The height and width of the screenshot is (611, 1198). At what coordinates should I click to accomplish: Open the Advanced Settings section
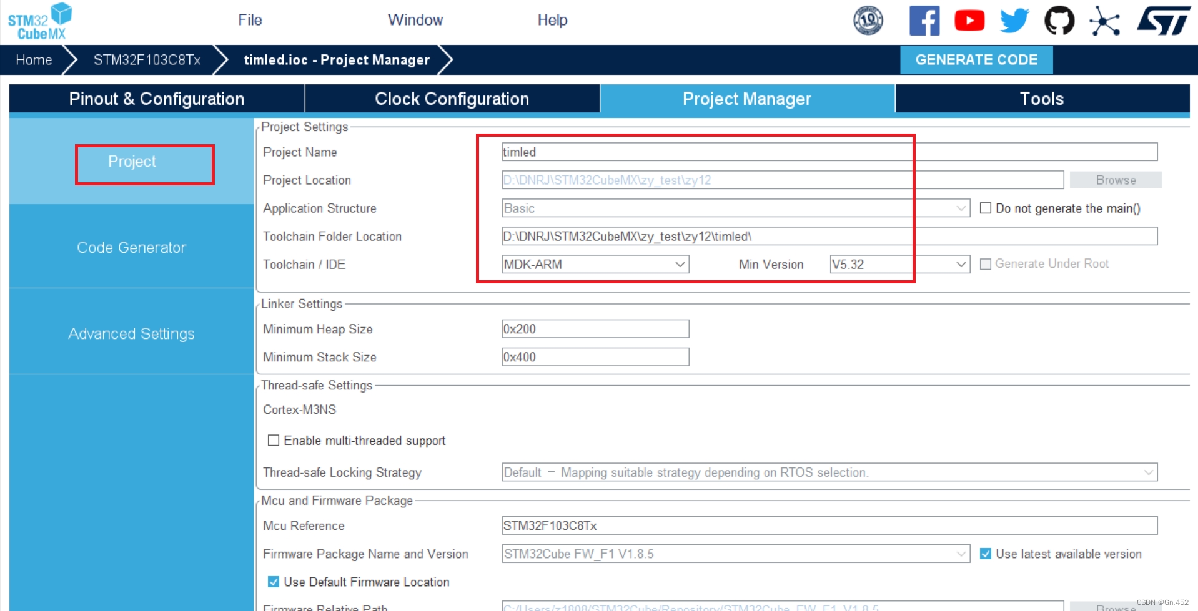click(132, 334)
